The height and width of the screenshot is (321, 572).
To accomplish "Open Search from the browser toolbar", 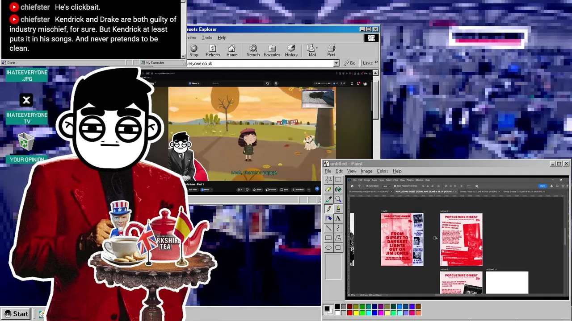I will pyautogui.click(x=253, y=50).
